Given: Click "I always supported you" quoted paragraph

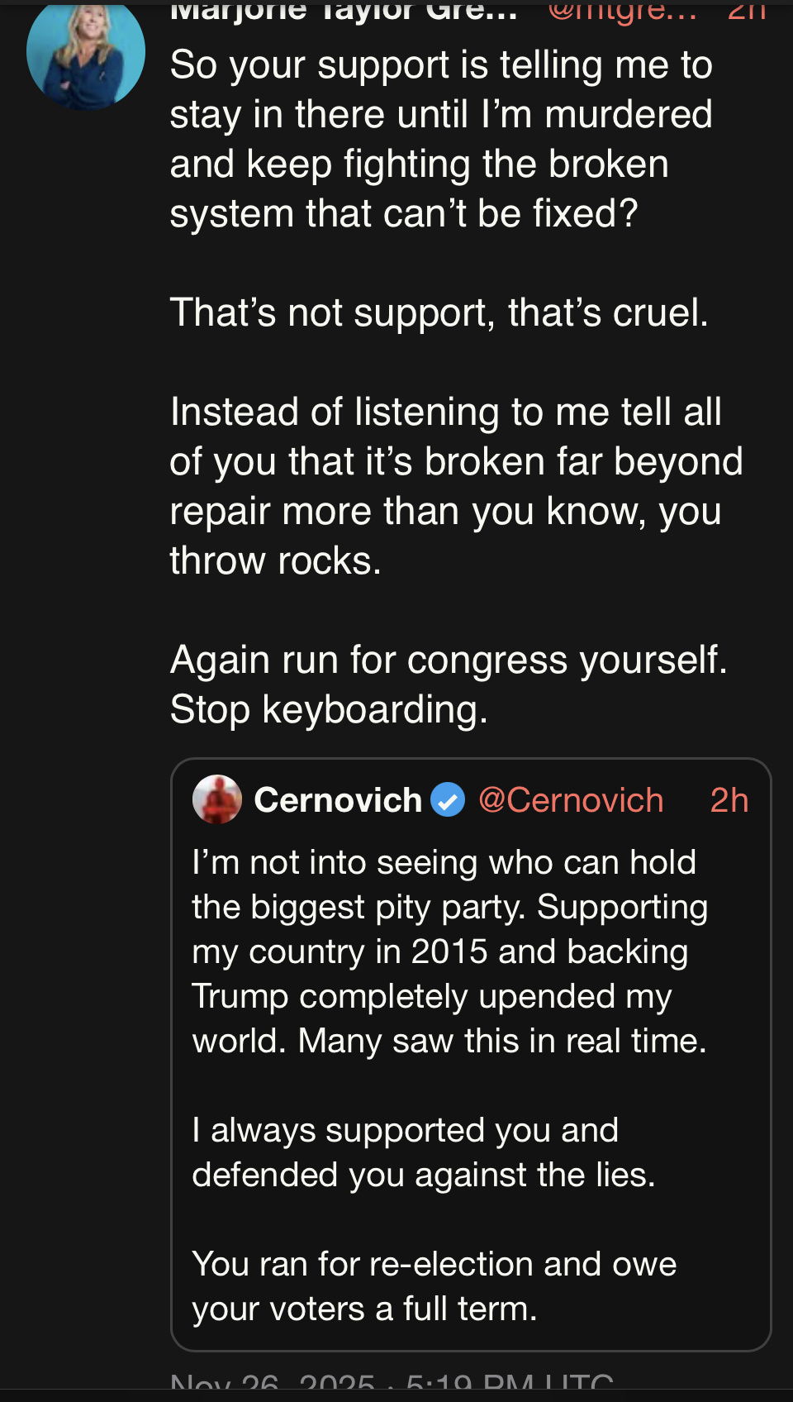Looking at the screenshot, I should click(422, 1152).
